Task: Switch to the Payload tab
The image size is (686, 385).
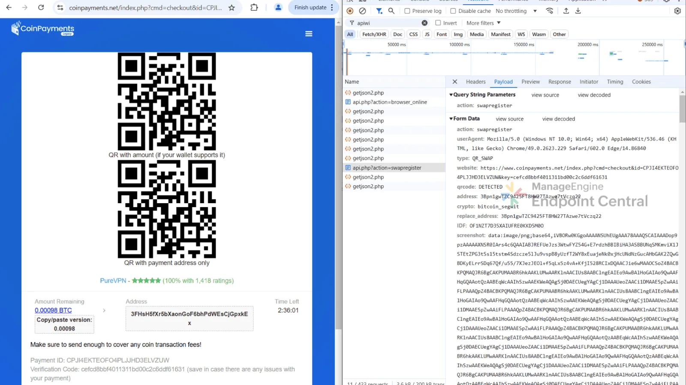Action: (503, 82)
